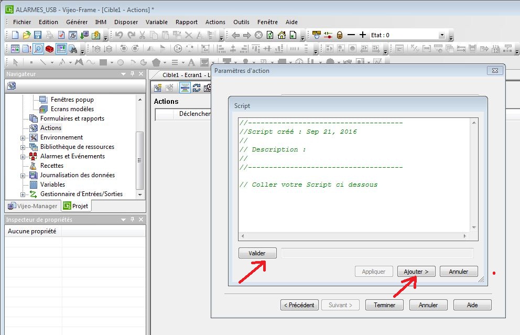Select Variables in navigator tree
Viewport: 520px width, 335px height.
[x=52, y=185]
